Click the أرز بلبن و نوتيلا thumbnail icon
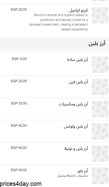 pyautogui.click(x=100, y=153)
